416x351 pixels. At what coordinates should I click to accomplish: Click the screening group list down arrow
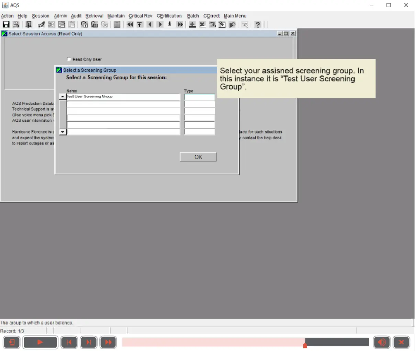click(63, 132)
